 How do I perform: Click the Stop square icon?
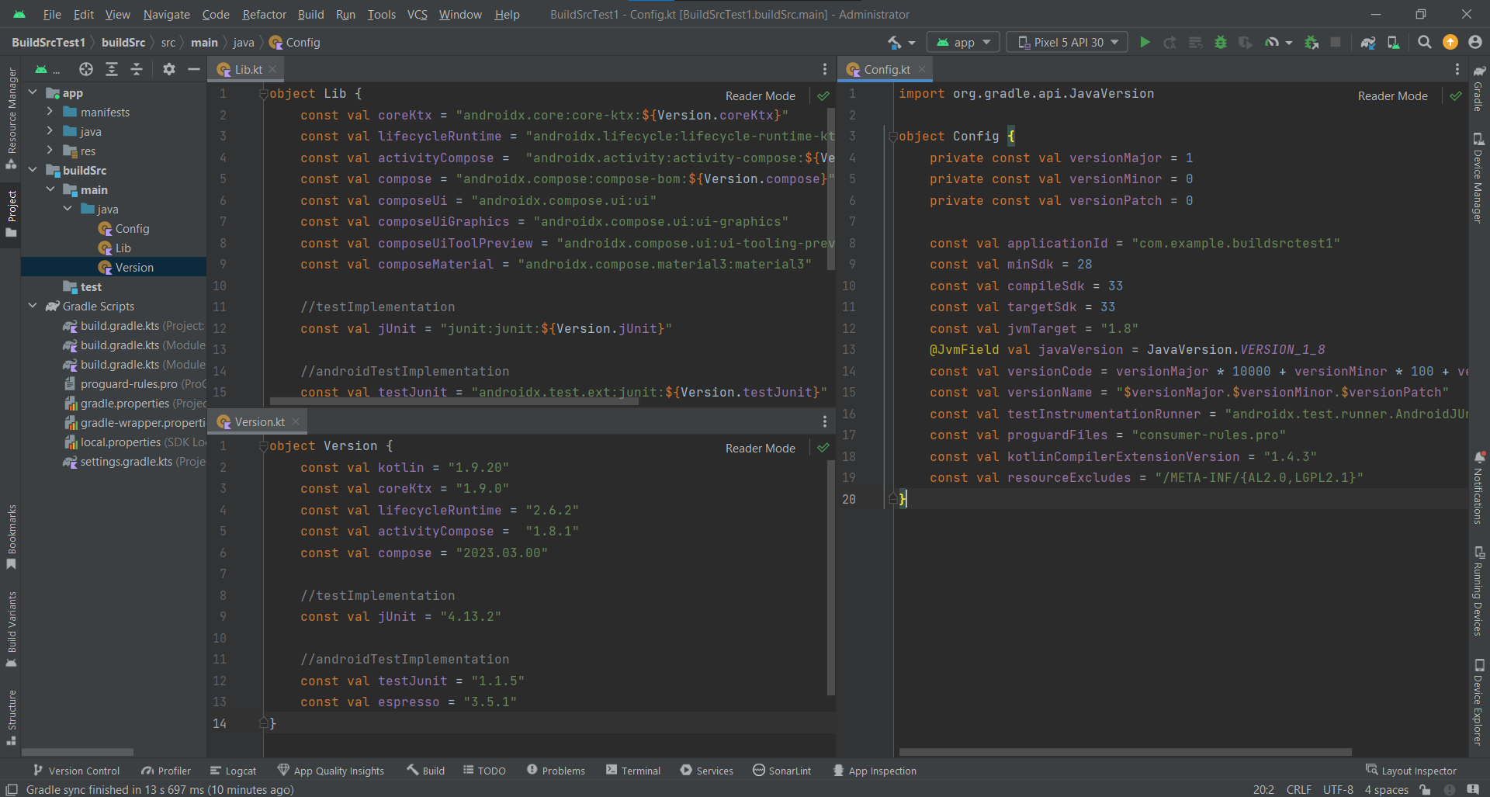(1336, 42)
